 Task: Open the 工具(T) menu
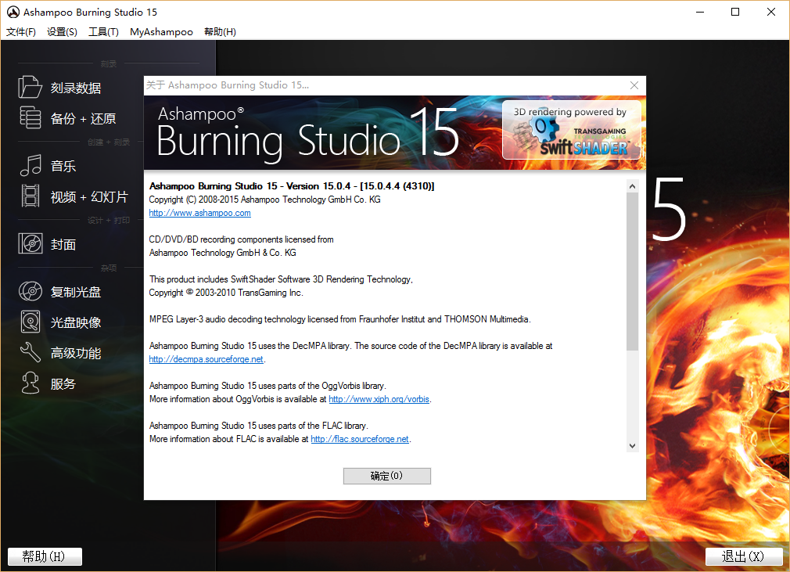(x=103, y=32)
